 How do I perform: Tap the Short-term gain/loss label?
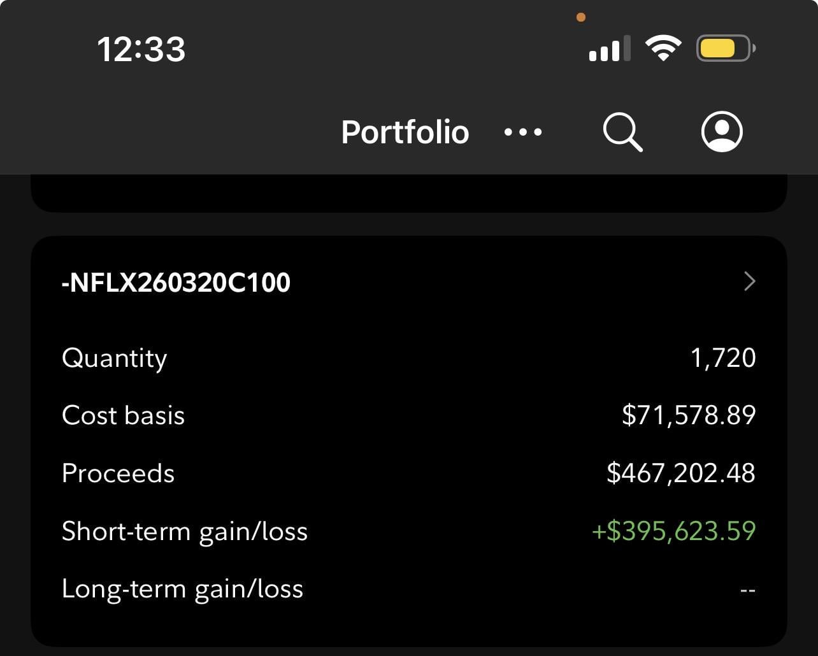click(185, 531)
